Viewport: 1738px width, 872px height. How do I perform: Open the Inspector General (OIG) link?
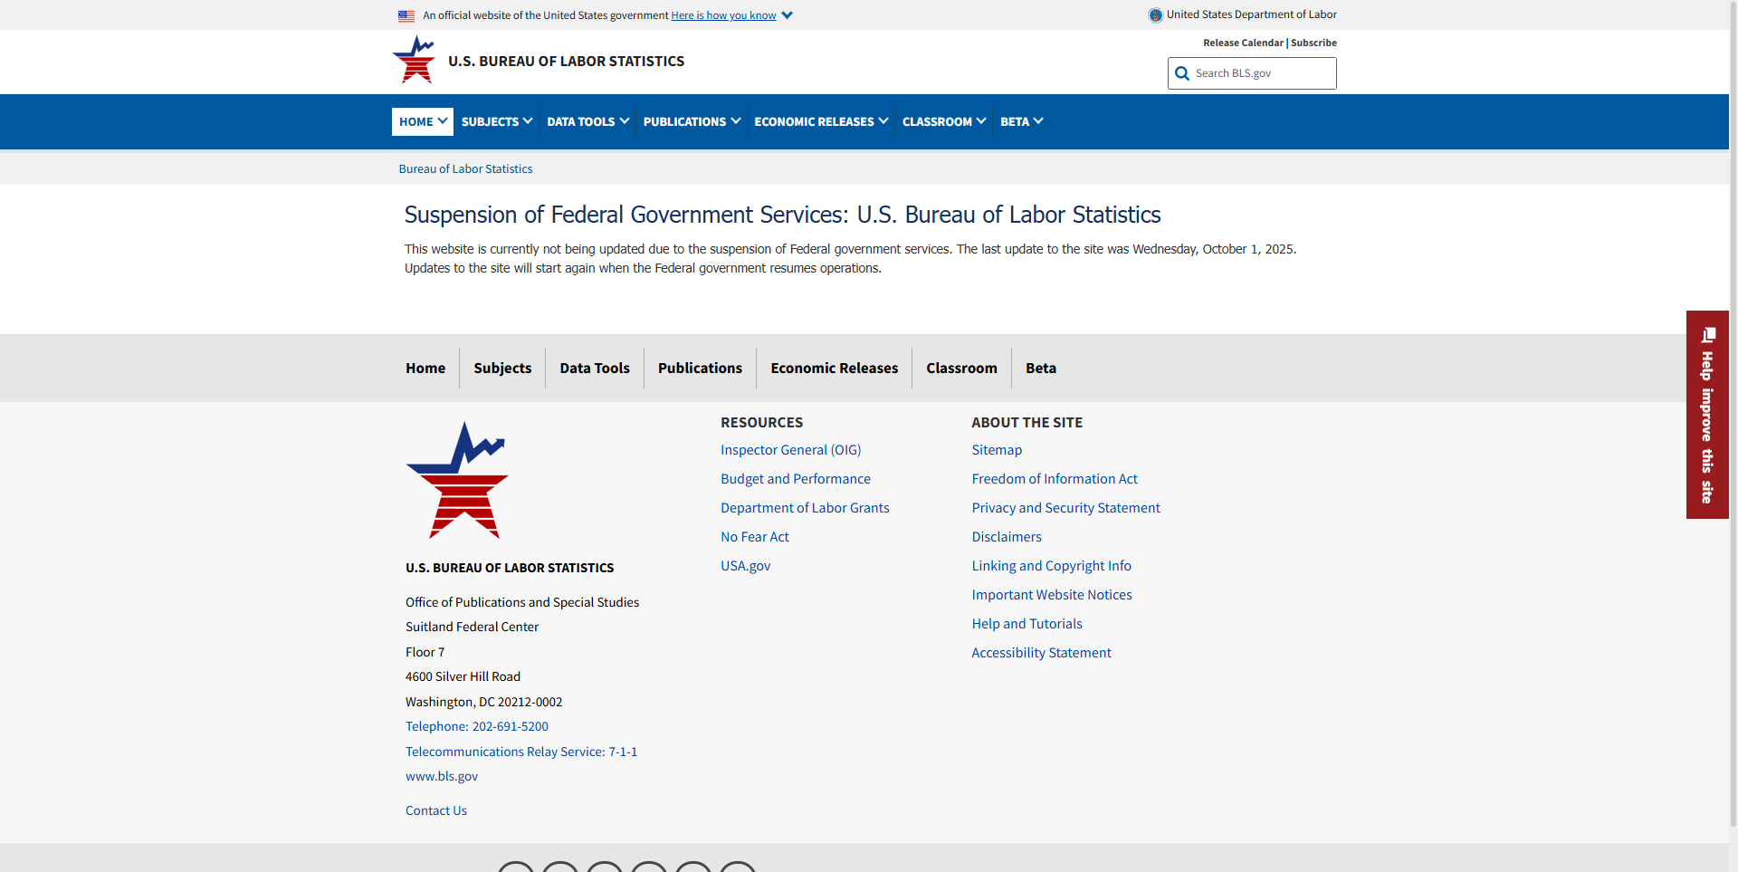[x=790, y=450]
